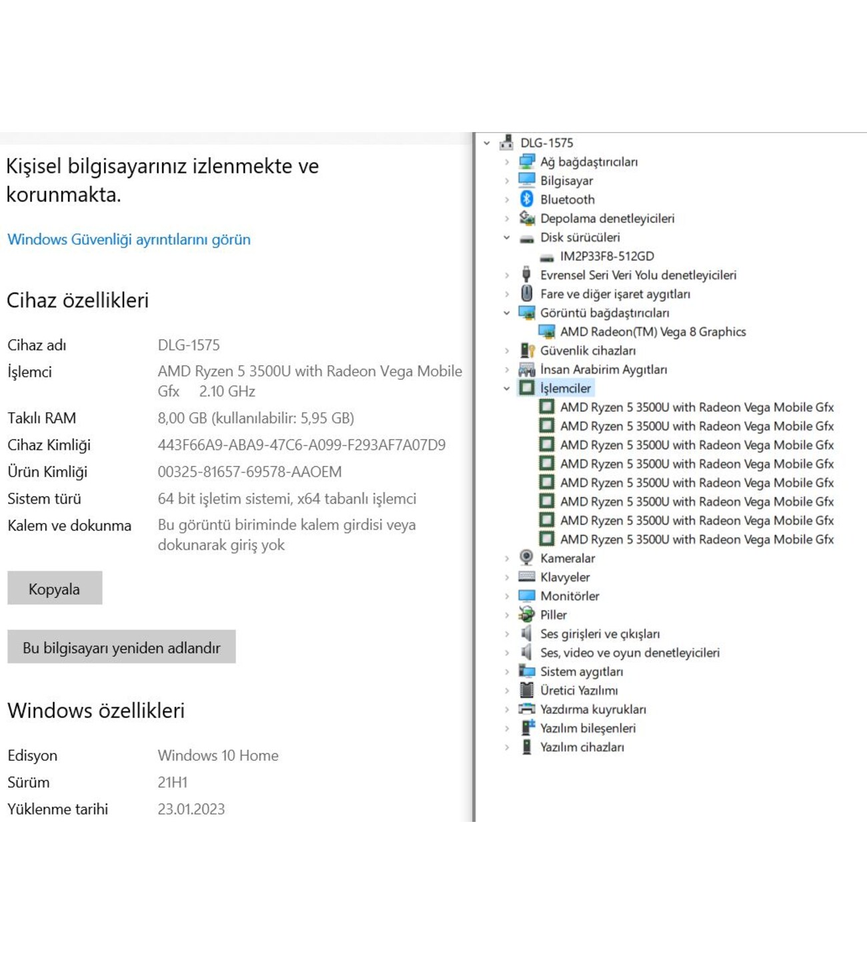Screen dimensions: 867x954
Task: Expand the Monitörler node
Action: point(507,596)
